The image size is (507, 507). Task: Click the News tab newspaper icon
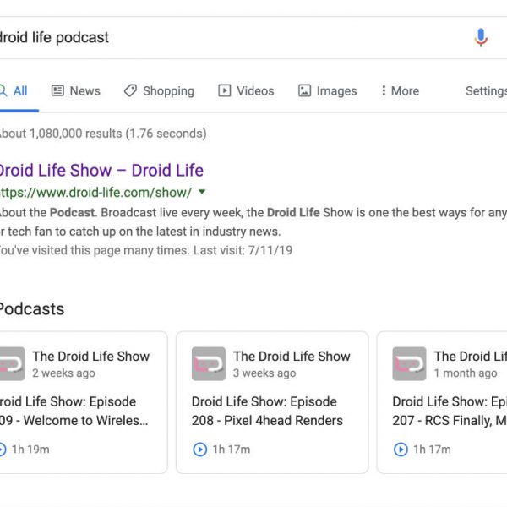57,91
